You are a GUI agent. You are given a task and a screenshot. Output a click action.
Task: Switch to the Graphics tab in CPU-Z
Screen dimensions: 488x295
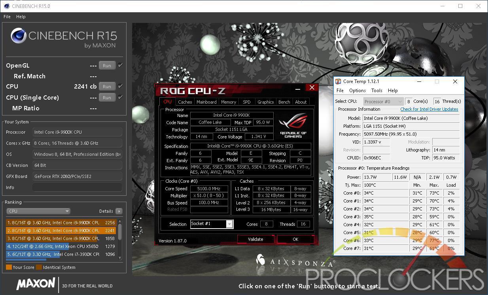tap(266, 102)
